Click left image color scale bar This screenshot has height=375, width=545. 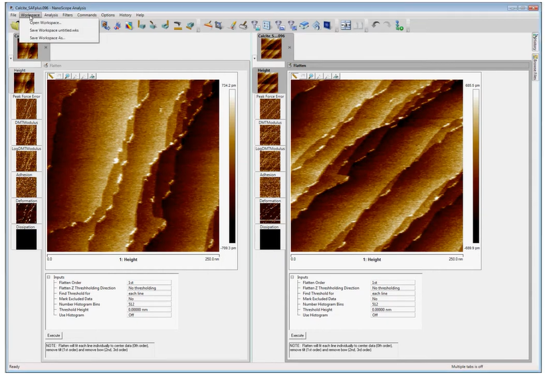232,166
